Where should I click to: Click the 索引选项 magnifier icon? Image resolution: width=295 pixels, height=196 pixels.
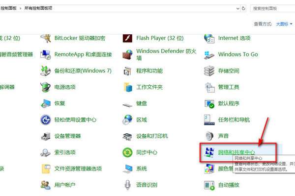(x=46, y=152)
